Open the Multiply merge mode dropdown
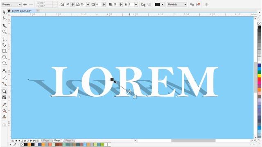Image resolution: width=262 pixels, height=147 pixels. [x=177, y=4]
